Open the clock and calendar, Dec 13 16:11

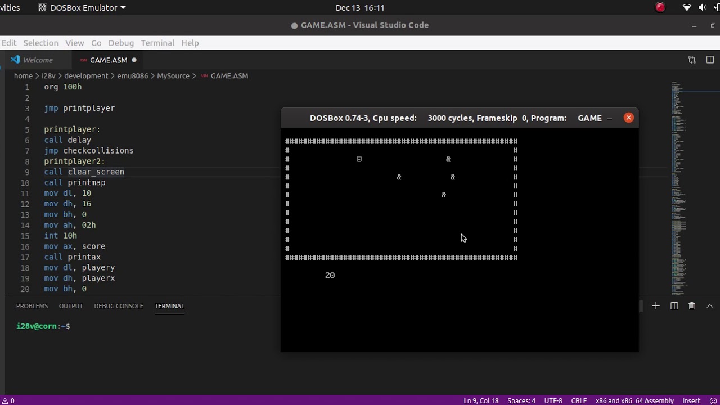tap(360, 7)
